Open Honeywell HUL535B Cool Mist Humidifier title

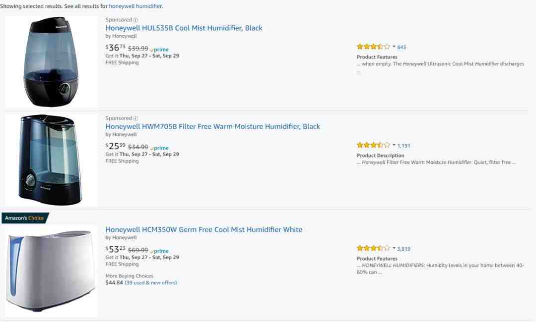(184, 28)
